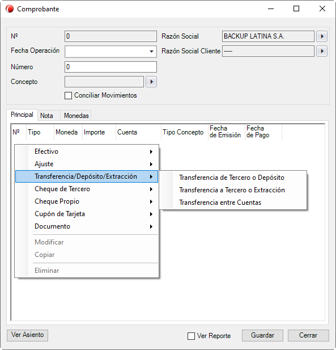Click the red Comprobante app icon
This screenshot has width=336, height=350.
10,9
